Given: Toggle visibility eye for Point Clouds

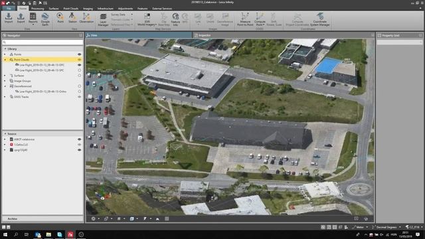Looking at the screenshot, I should [80, 60].
